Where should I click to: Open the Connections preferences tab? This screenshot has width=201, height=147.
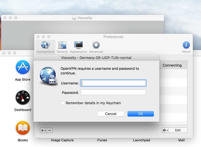click(45, 47)
